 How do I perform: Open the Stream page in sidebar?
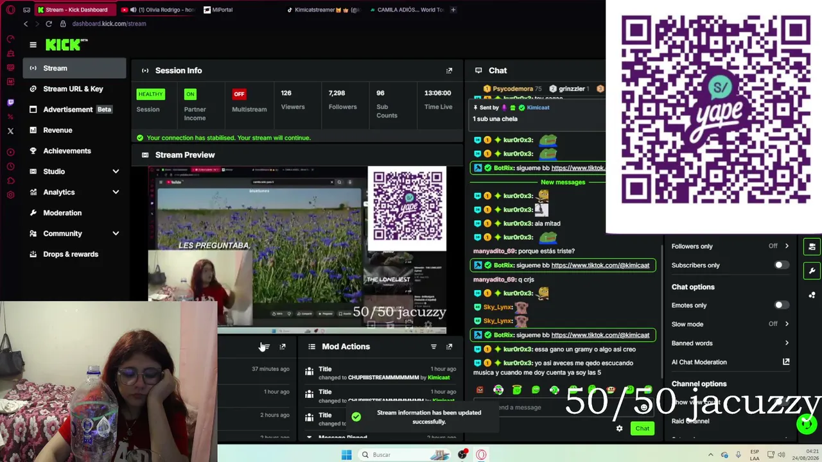click(74, 68)
